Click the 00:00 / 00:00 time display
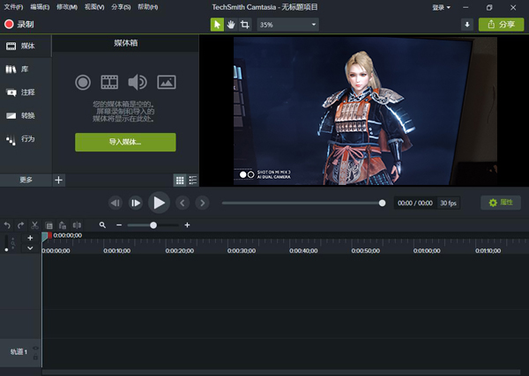Viewport: 529px width, 376px height. point(415,203)
